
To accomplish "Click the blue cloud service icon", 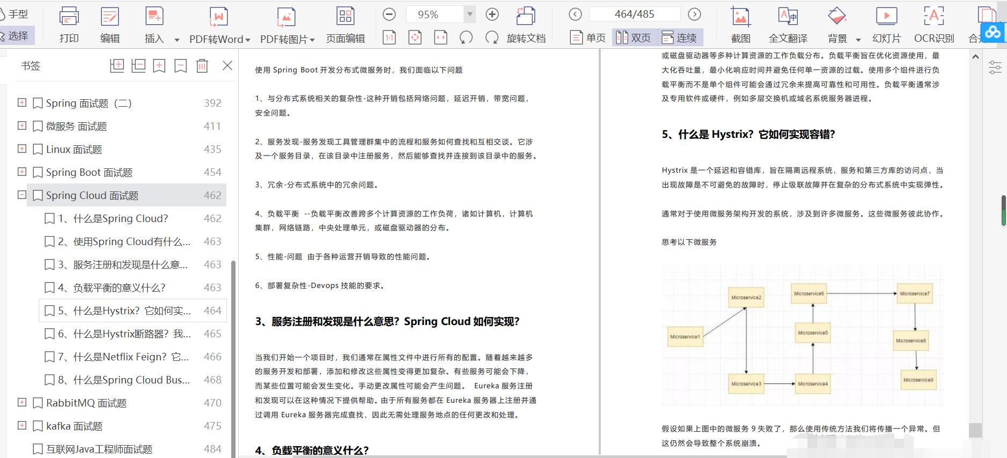I will [993, 33].
